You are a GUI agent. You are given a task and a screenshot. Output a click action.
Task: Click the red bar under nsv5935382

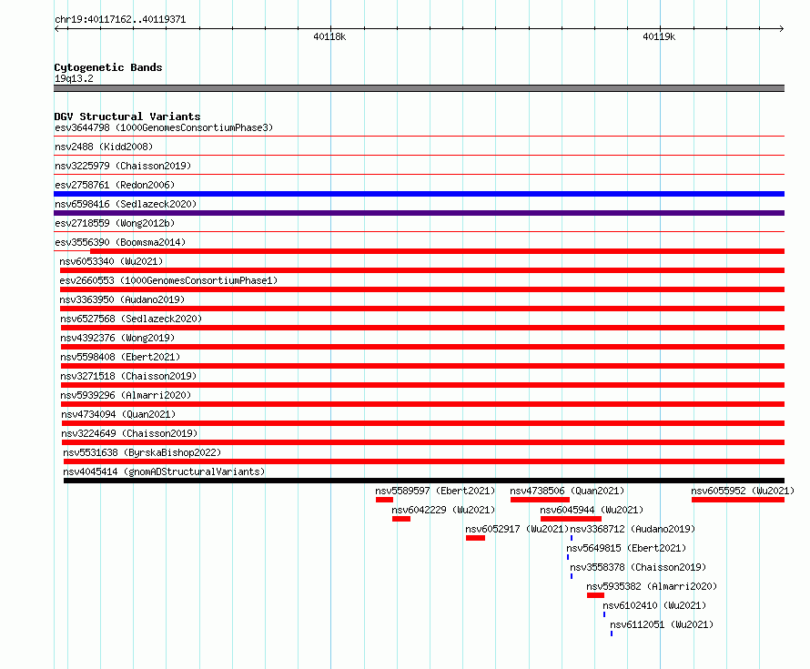pyautogui.click(x=595, y=595)
